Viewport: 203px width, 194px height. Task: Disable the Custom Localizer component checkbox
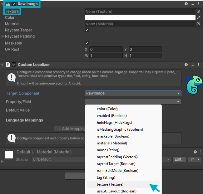pos(14,65)
